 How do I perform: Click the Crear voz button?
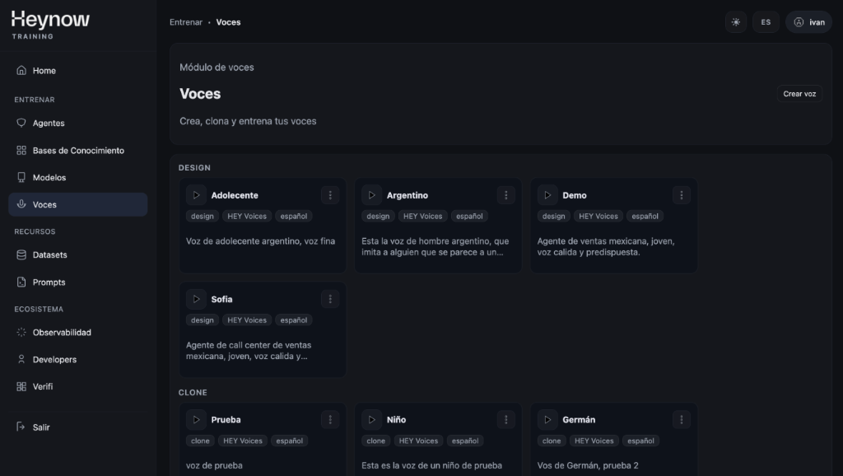(799, 94)
